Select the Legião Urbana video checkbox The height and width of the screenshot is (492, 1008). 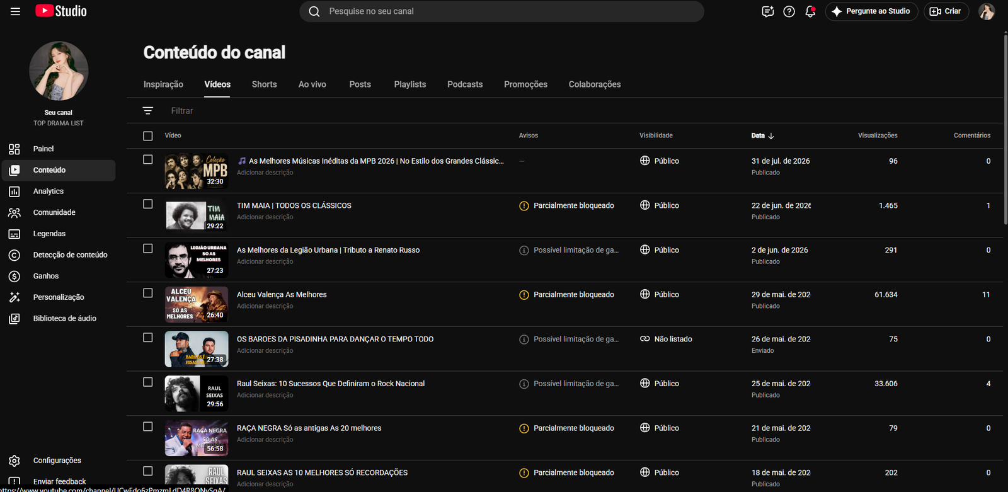148,249
